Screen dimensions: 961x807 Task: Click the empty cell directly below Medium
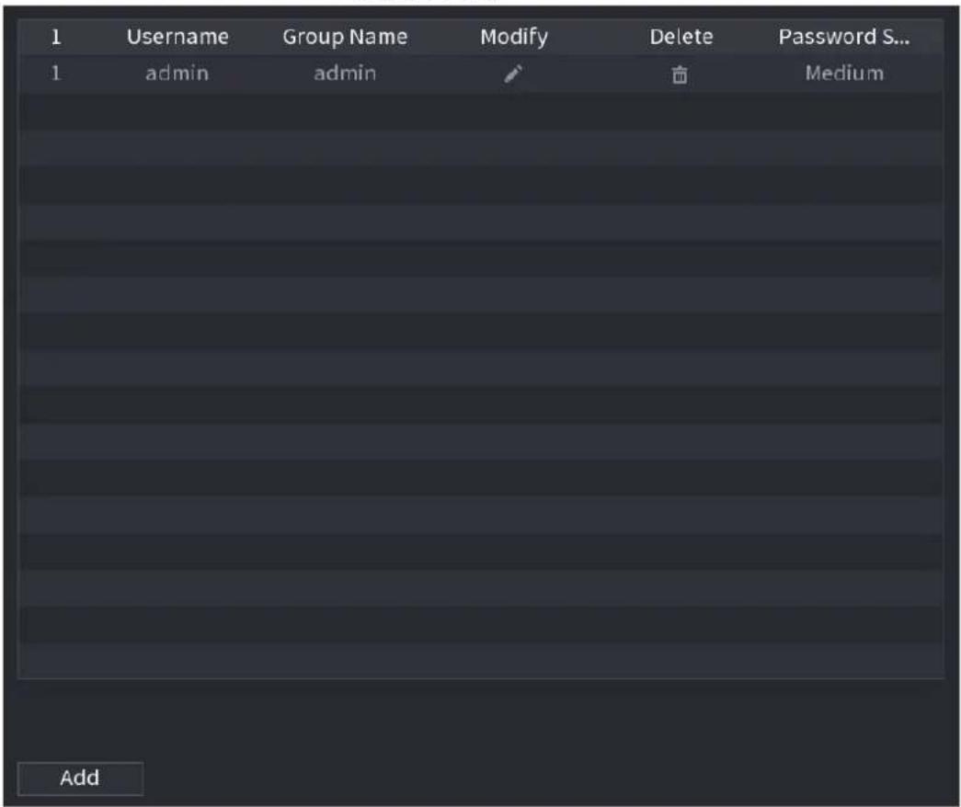(x=844, y=111)
